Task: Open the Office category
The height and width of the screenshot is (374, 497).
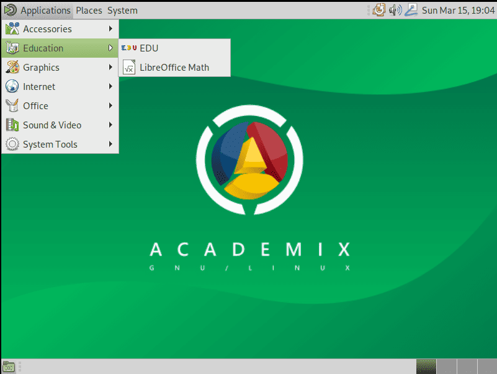Action: pyautogui.click(x=60, y=105)
